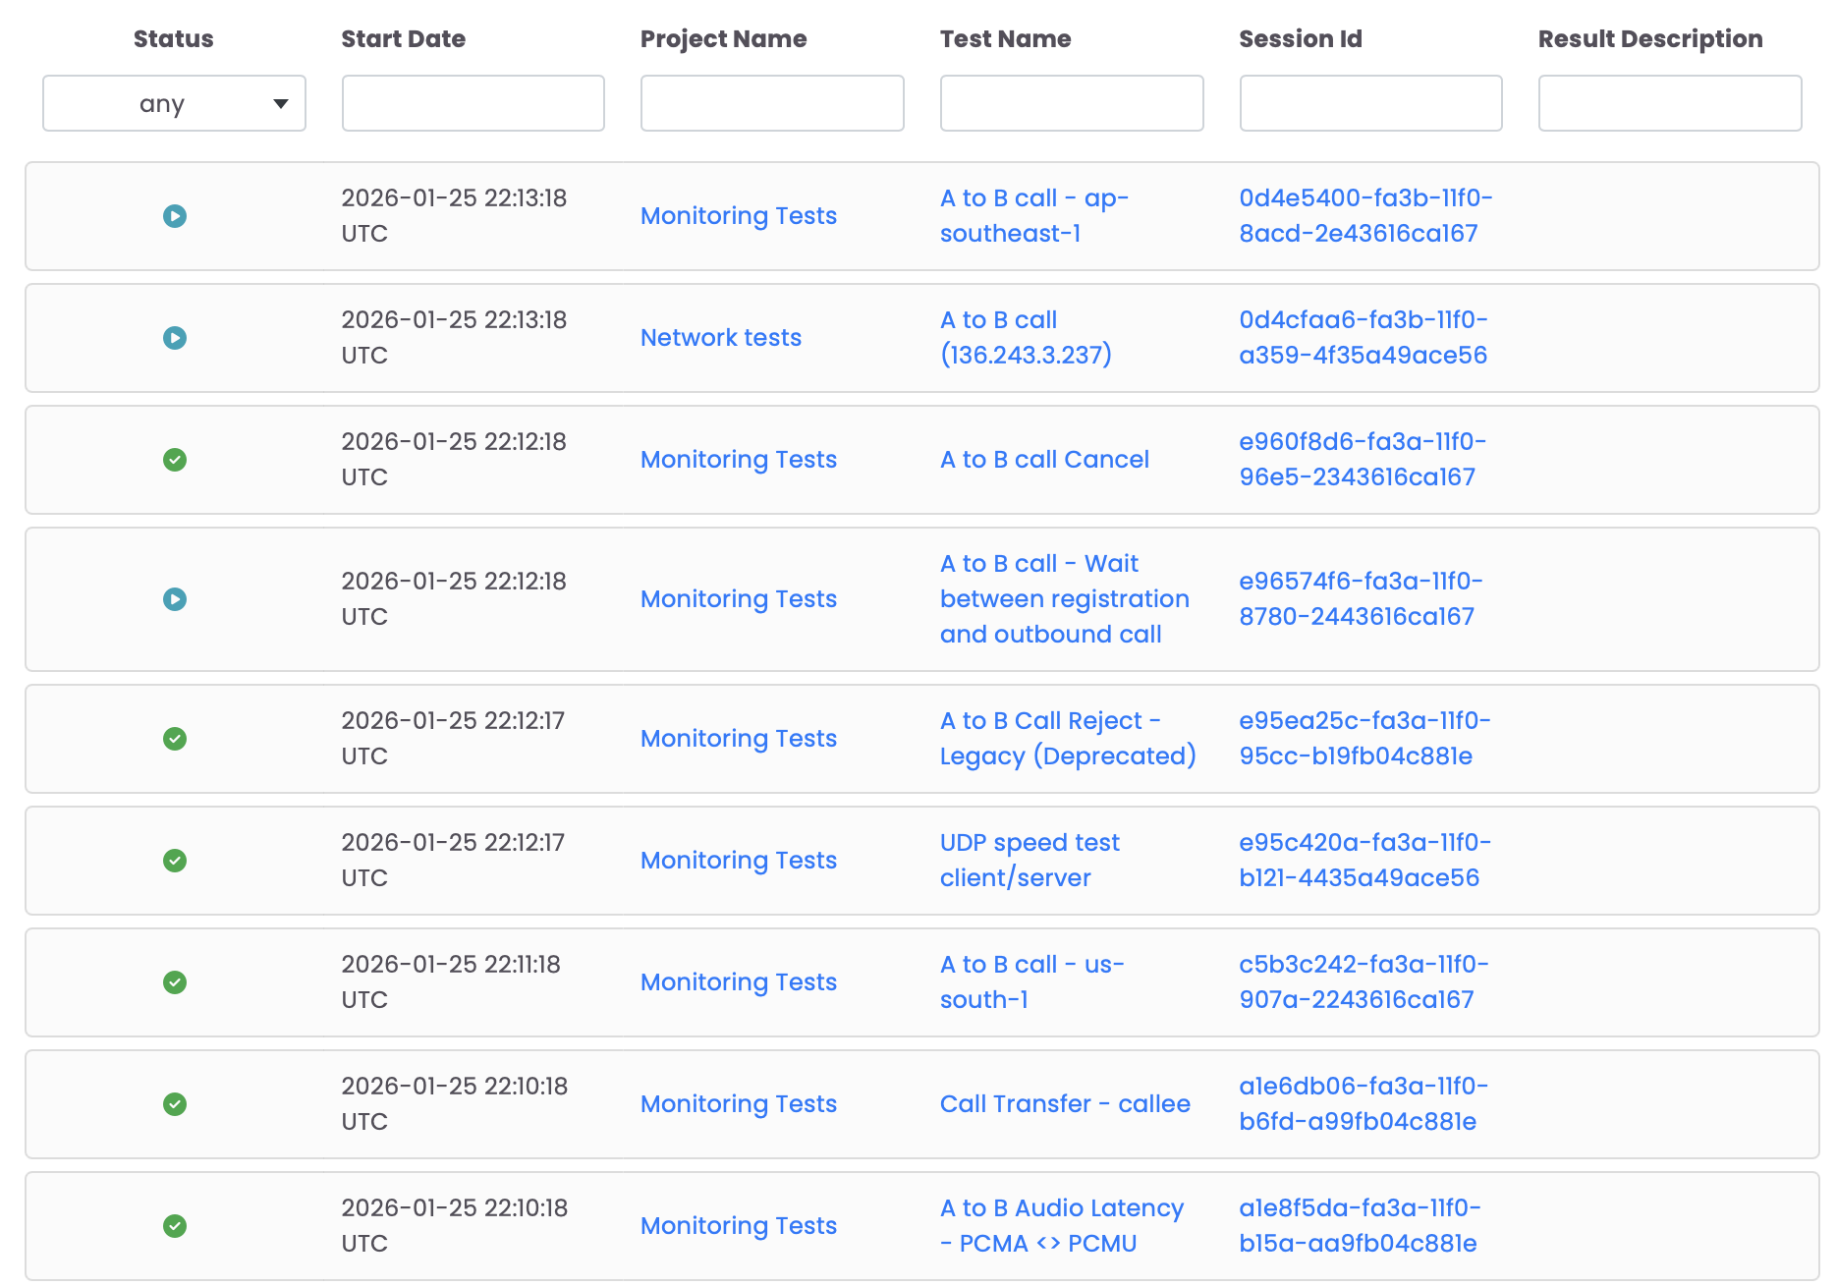Click running status icon for Network tests row
The image size is (1837, 1287).
[x=175, y=338]
